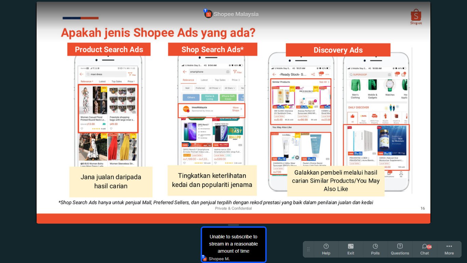Screen dimensions: 467x263
Task: Open the Chat panel with 134 unread
Action: click(x=425, y=249)
